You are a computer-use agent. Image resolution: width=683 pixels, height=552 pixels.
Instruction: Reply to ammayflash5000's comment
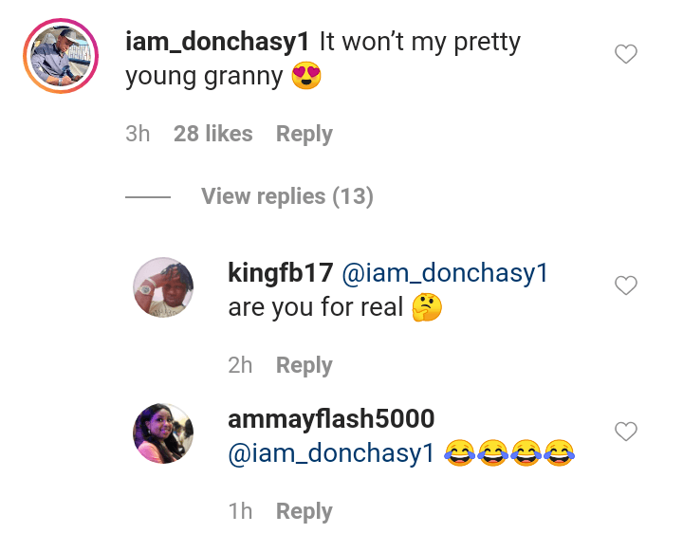[x=304, y=511]
